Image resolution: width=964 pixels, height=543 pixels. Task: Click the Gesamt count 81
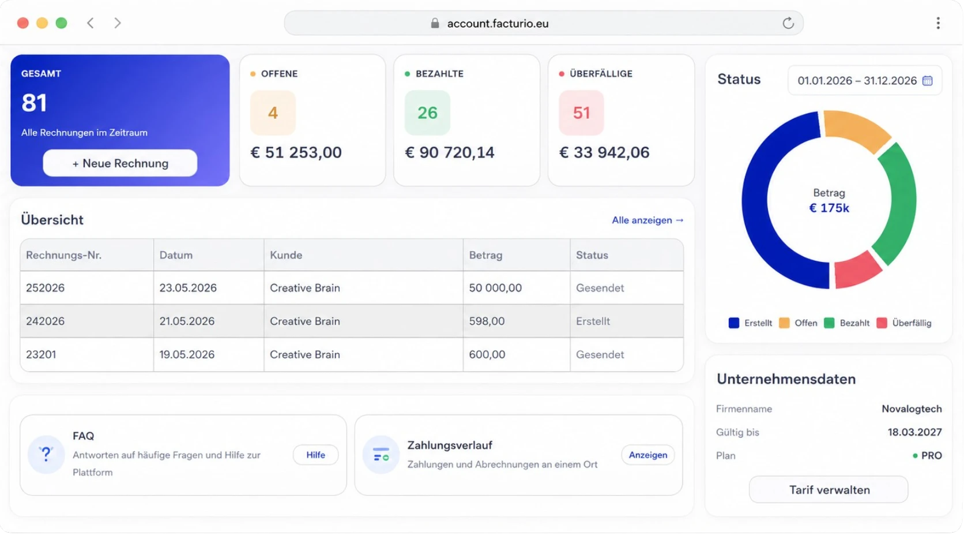point(34,103)
